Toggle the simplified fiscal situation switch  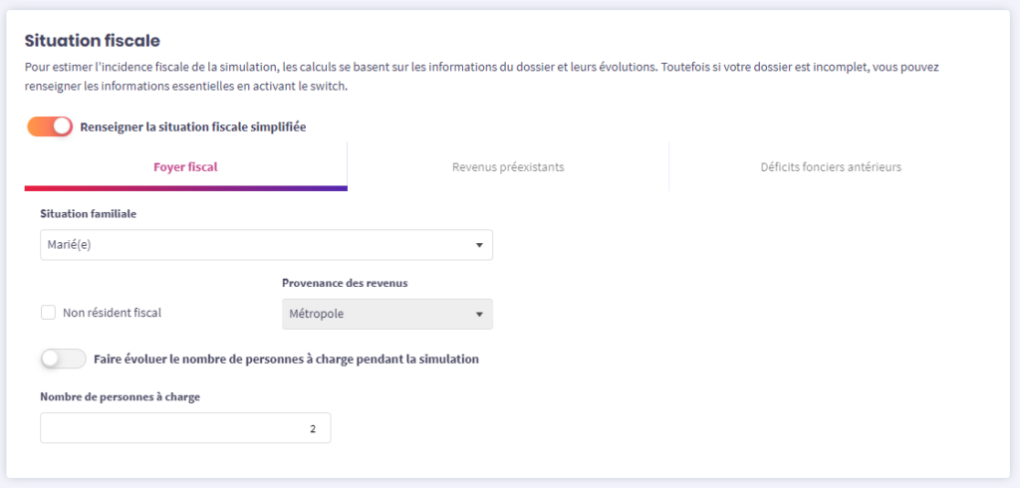click(x=50, y=126)
